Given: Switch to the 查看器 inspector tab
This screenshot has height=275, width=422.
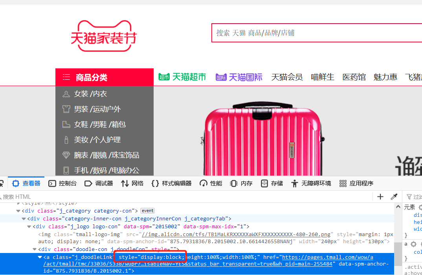Looking at the screenshot, I should pyautogui.click(x=26, y=183).
